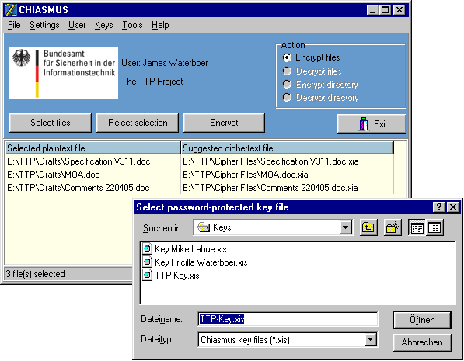The image size is (464, 361).
Task: Open the Settings menu
Action: 44,25
